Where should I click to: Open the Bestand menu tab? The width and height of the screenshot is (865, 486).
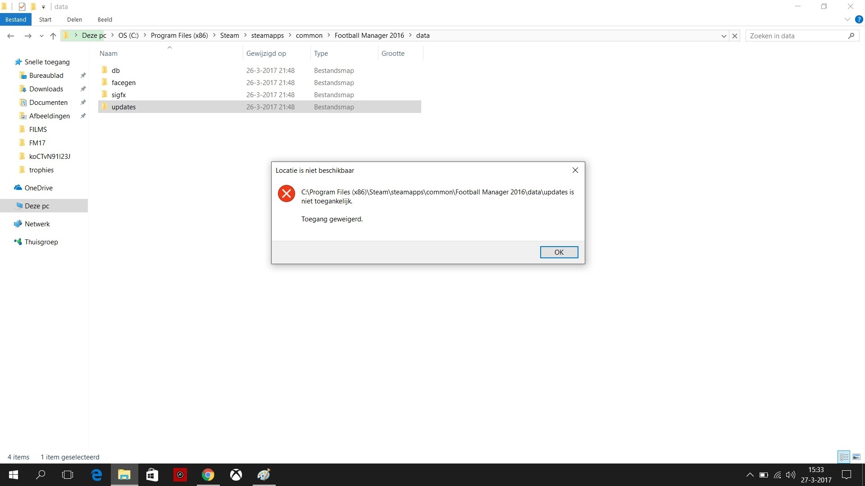pos(16,19)
